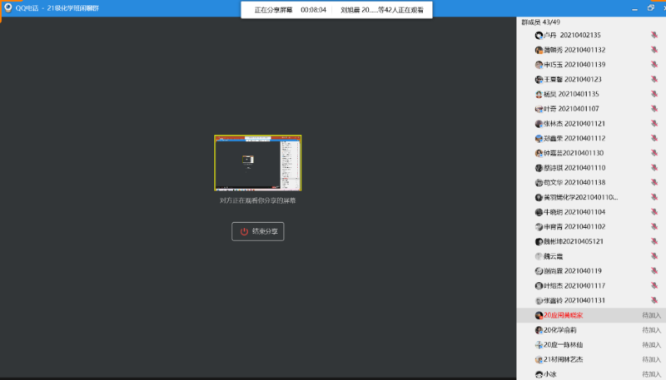Viewport: 666px width, 380px height.
Task: Click muted mic icon in 化学202104011 row
Action: pyautogui.click(x=654, y=197)
